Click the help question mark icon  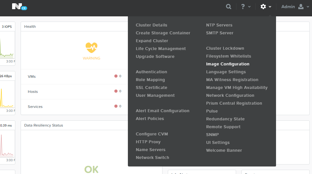[243, 7]
